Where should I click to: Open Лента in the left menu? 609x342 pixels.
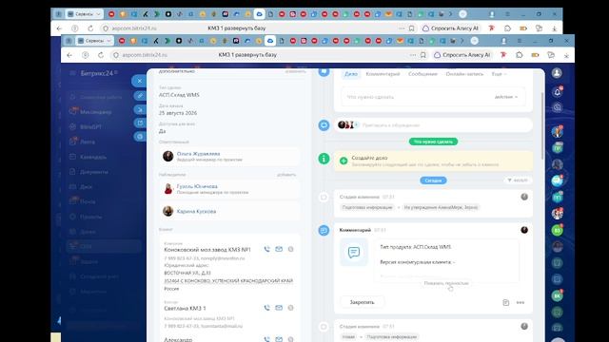88,142
